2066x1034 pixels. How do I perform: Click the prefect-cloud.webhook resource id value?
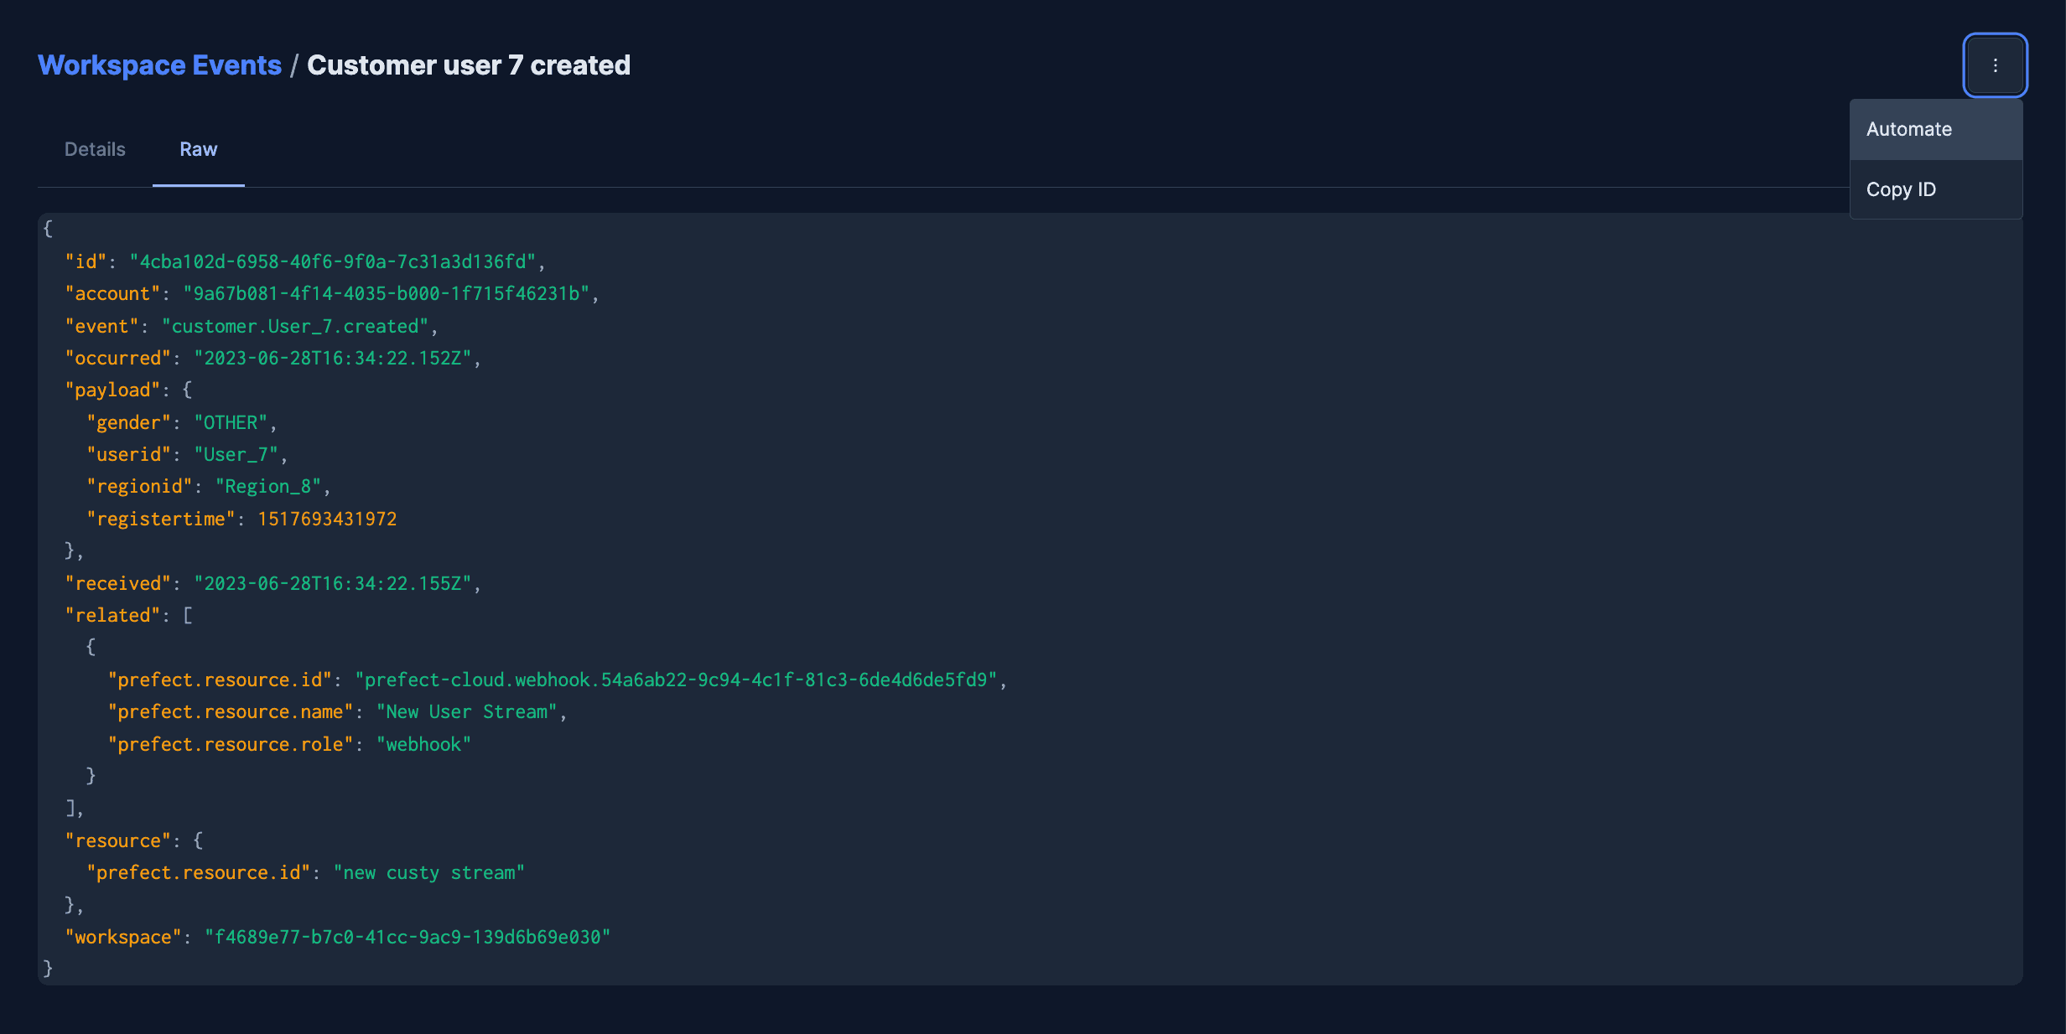676,680
